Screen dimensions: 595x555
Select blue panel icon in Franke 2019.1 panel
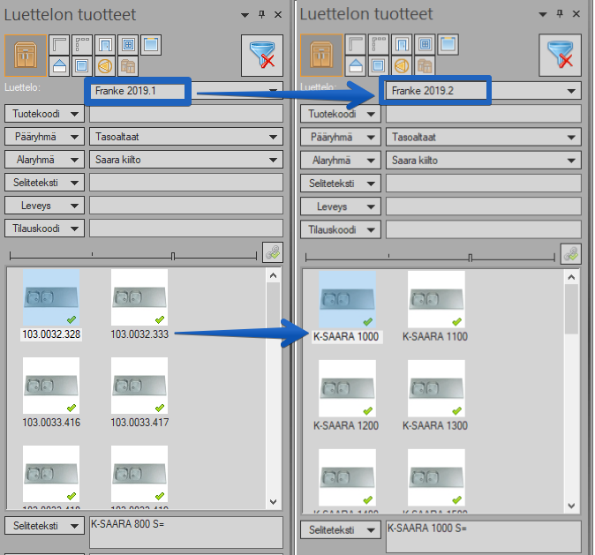[151, 45]
